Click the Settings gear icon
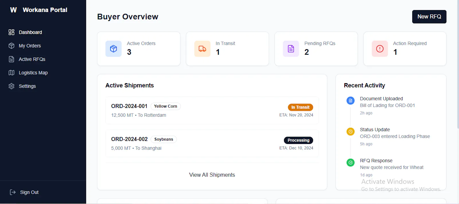459x204 pixels. (x=11, y=86)
